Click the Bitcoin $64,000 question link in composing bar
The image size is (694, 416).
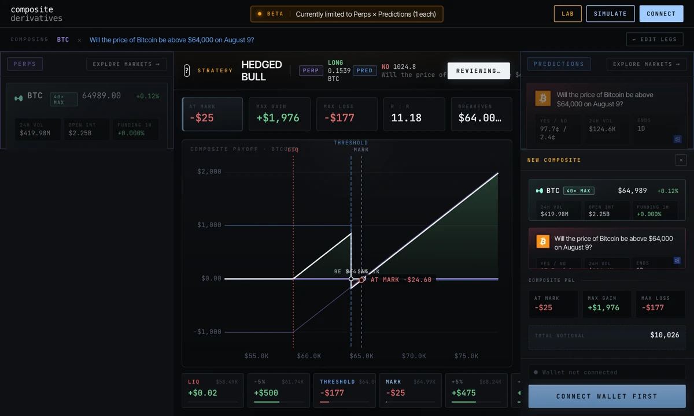[x=172, y=40]
